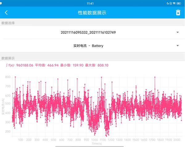
Task: Tap the back arrow in header
Action: click(6, 13)
